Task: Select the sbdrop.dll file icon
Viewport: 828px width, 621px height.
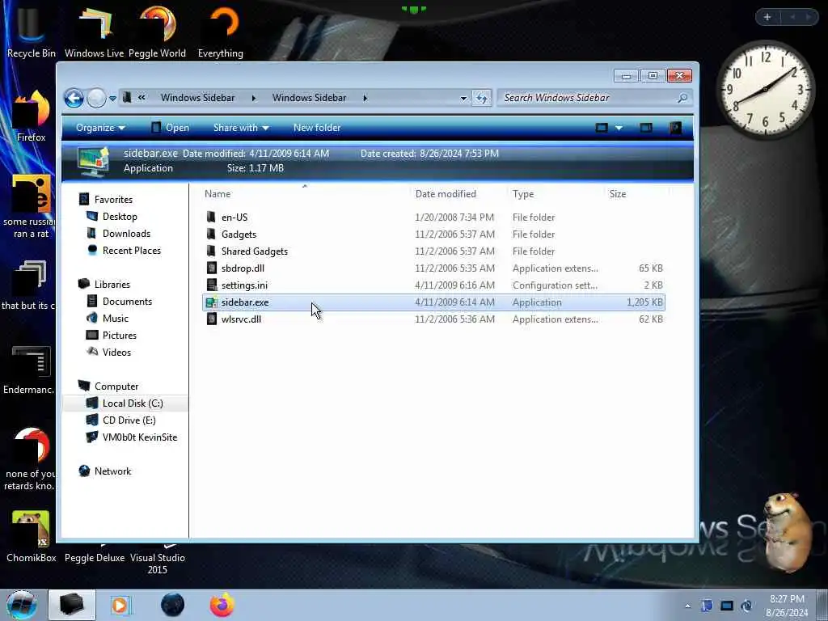Action: coord(212,268)
